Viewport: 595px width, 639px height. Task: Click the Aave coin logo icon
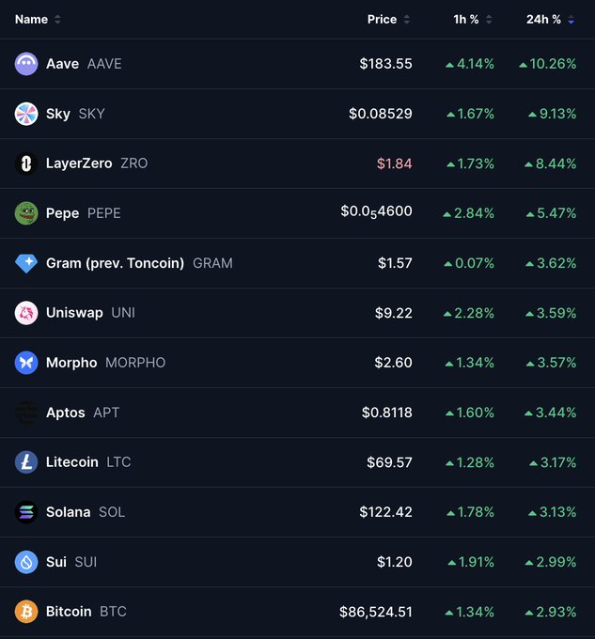[x=26, y=64]
